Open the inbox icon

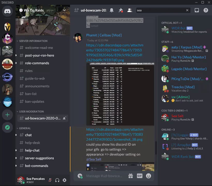click(x=196, y=10)
